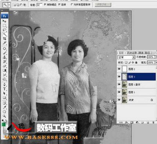Switch to the Channels tab
The height and width of the screenshot is (144, 157).
[141, 53]
